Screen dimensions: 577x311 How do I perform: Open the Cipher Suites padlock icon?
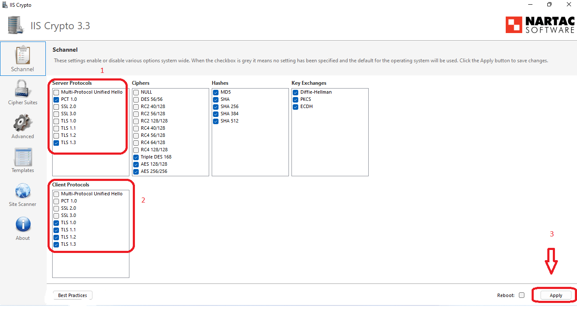[x=23, y=89]
